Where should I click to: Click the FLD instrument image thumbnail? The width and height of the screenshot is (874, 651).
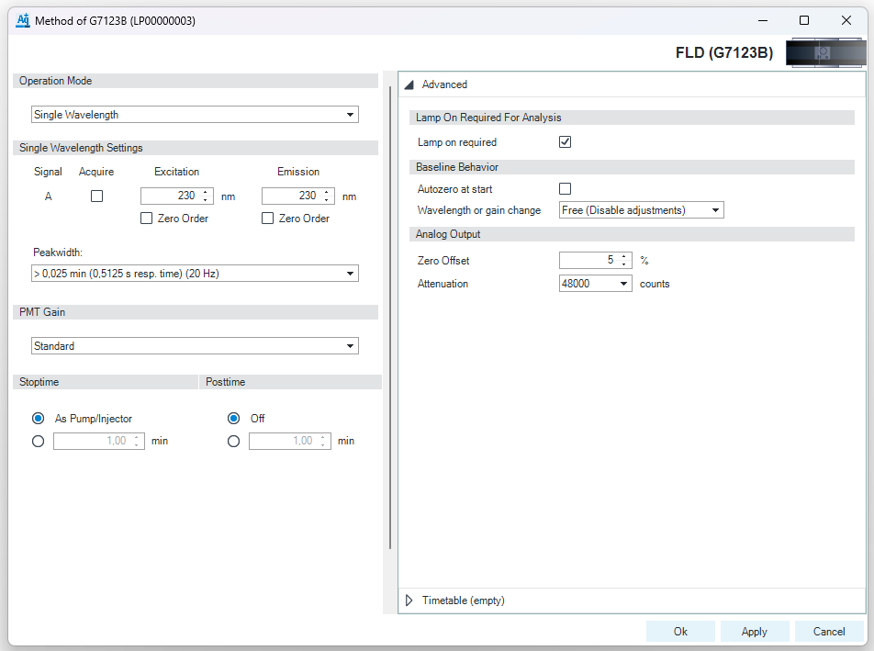tap(824, 52)
